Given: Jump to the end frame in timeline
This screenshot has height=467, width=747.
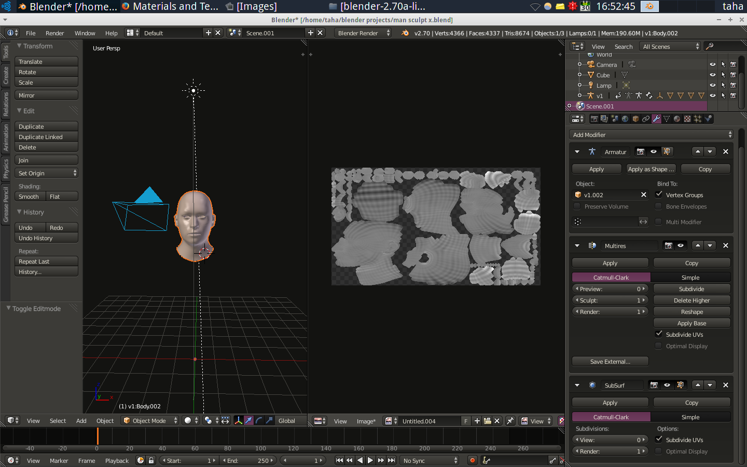Looking at the screenshot, I should click(x=392, y=460).
